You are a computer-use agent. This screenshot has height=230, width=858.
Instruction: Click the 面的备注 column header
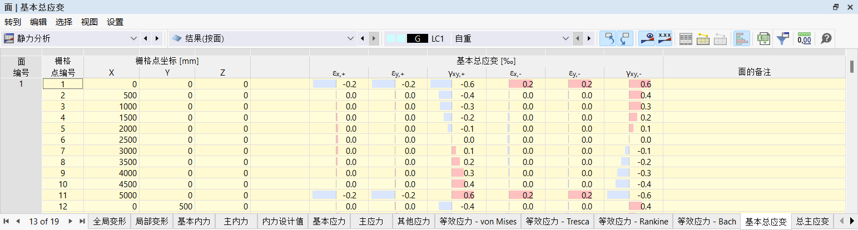click(754, 72)
